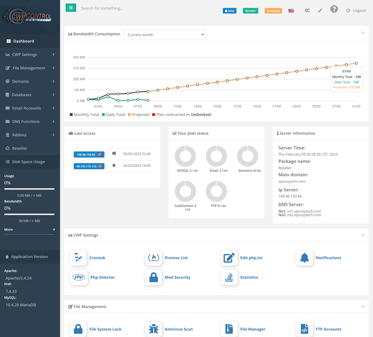
Task: Click the Apple OS icon in Last access
Action: [x=114, y=165]
